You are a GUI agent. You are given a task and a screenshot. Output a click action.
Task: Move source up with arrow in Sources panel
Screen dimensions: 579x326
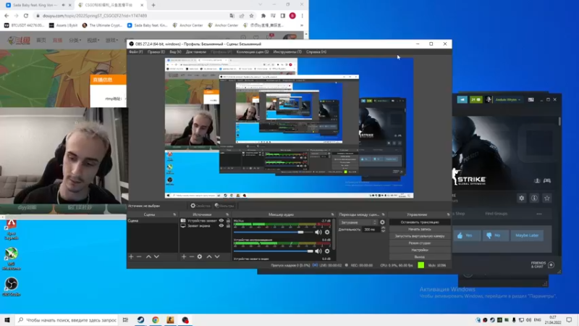(209, 256)
